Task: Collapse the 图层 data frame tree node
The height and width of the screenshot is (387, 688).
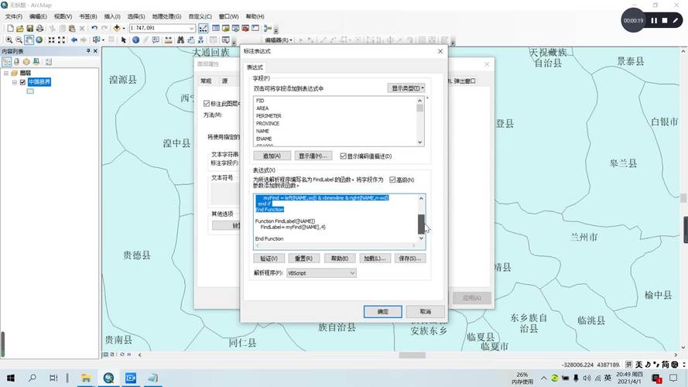Action: [x=6, y=73]
